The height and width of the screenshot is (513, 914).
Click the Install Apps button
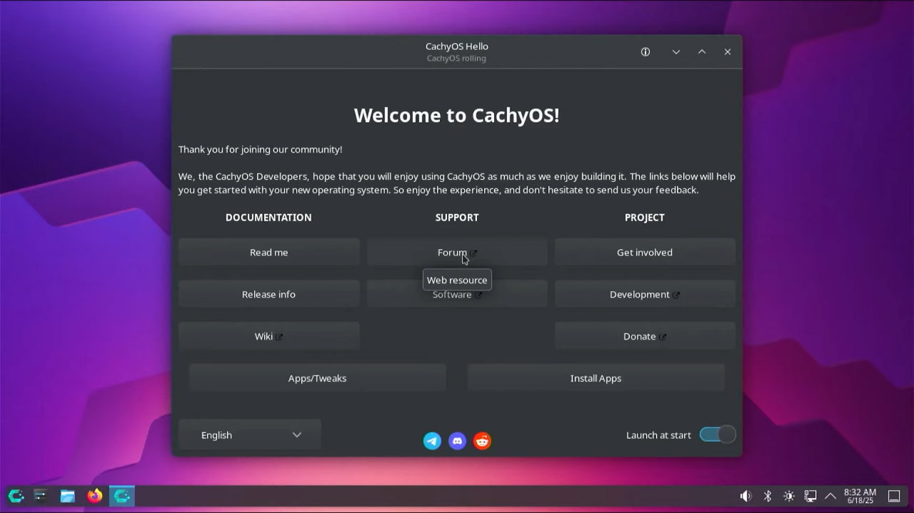coord(596,378)
